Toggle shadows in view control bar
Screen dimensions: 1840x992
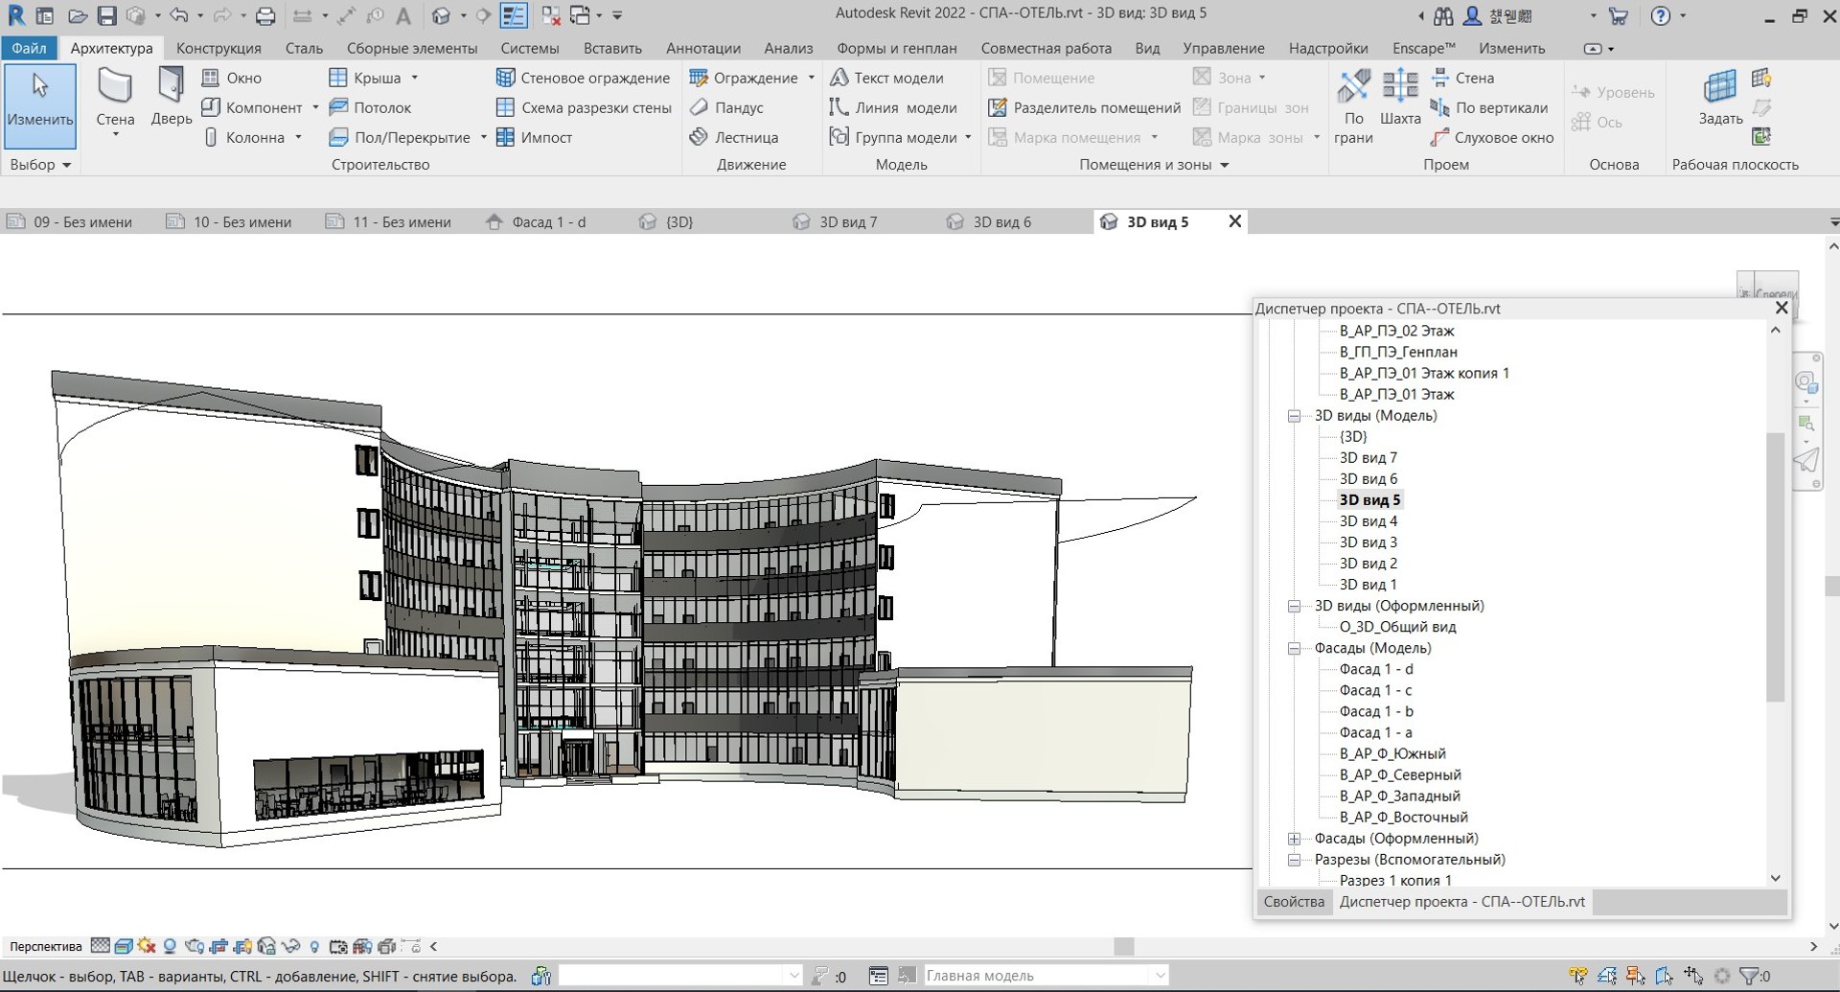tap(170, 946)
